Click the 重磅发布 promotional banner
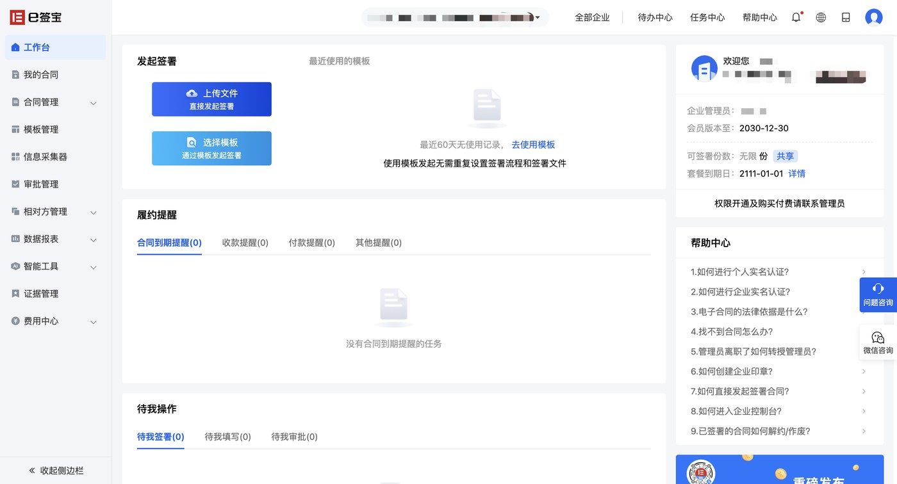Viewport: 897px width, 484px height. [x=780, y=469]
